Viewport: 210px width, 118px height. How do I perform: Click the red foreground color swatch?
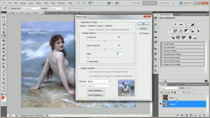click(x=3, y=98)
